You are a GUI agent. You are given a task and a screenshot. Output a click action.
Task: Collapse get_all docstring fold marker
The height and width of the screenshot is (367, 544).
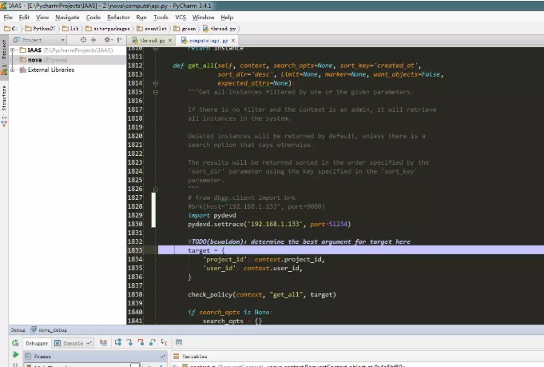tap(156, 93)
